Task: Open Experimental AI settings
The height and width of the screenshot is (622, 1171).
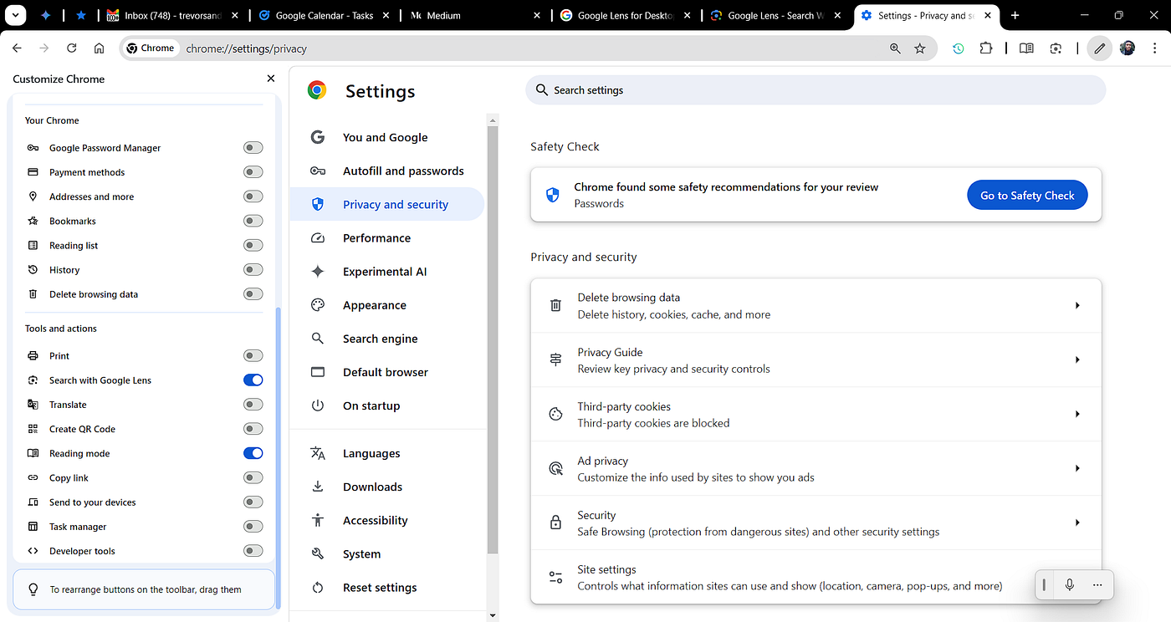Action: pyautogui.click(x=387, y=272)
